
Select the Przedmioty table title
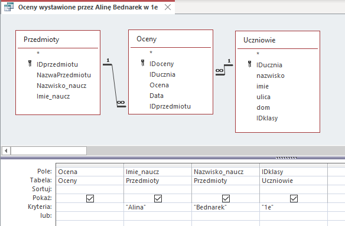coord(41,40)
